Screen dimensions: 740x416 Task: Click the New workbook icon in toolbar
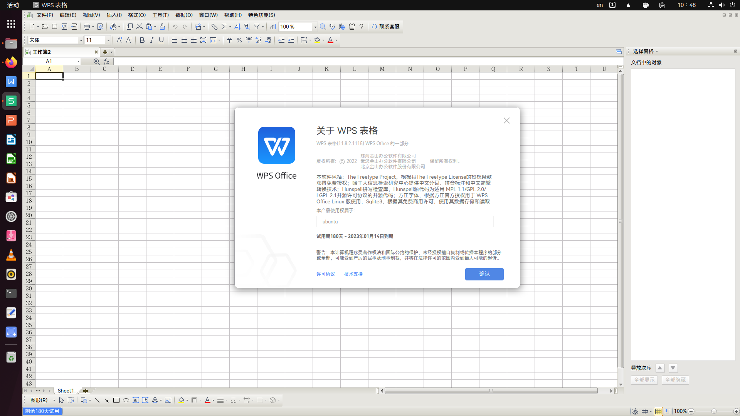(32, 27)
